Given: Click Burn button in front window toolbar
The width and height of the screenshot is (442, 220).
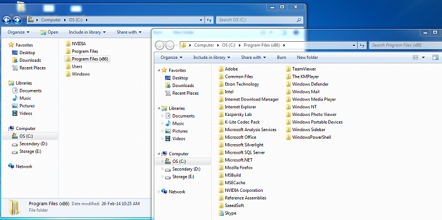Looking at the screenshot, I should click(x=281, y=58).
